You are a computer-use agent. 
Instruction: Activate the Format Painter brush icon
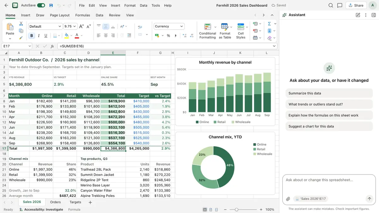pyautogui.click(x=21, y=38)
